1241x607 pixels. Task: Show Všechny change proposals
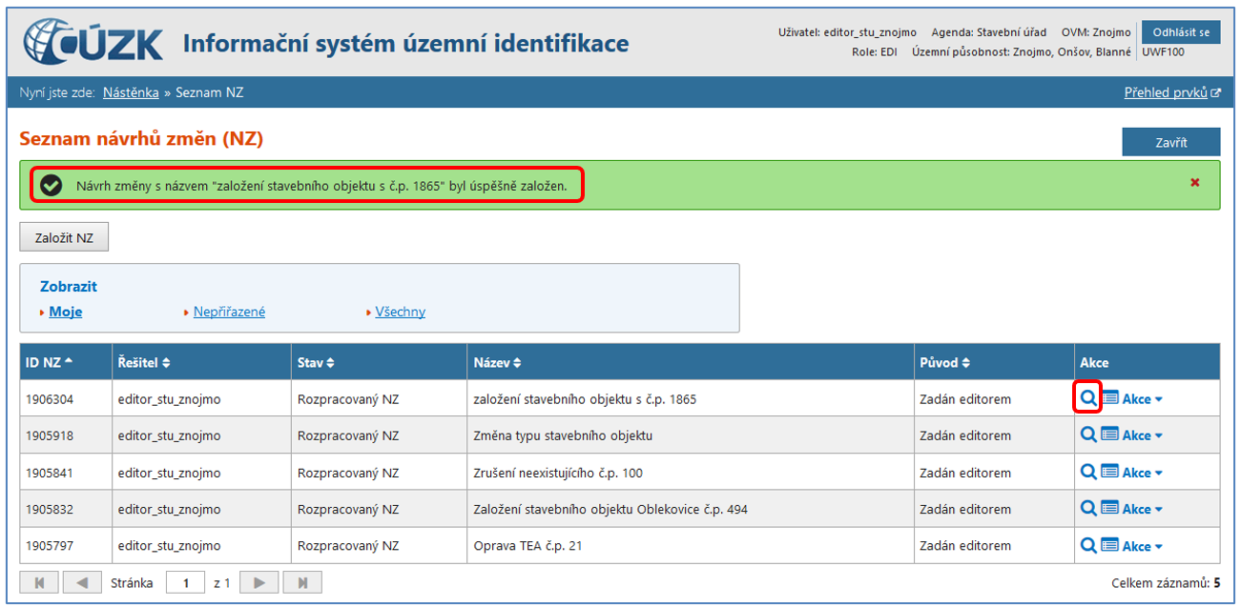coord(400,312)
